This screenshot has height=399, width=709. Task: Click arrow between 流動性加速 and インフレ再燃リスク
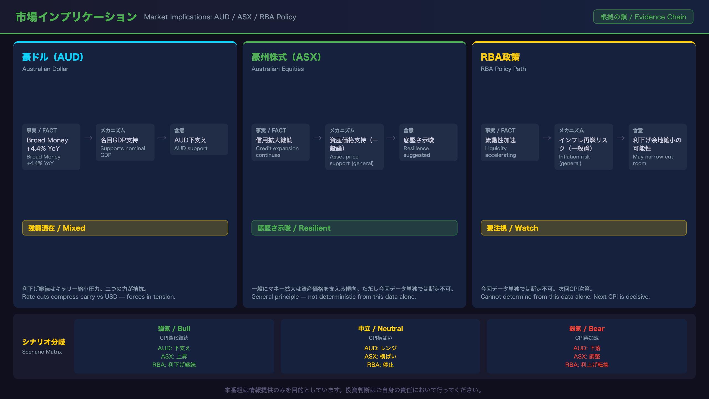[547, 138]
